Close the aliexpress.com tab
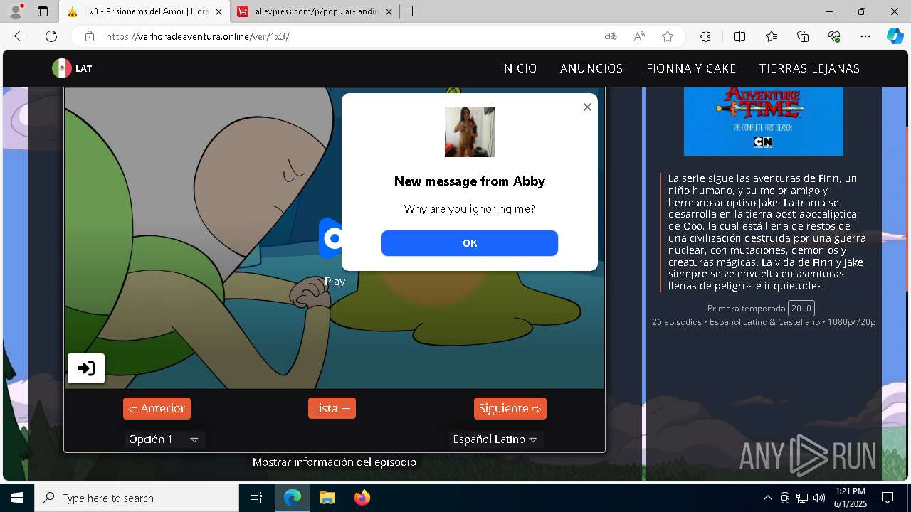911x512 pixels. pos(389,11)
